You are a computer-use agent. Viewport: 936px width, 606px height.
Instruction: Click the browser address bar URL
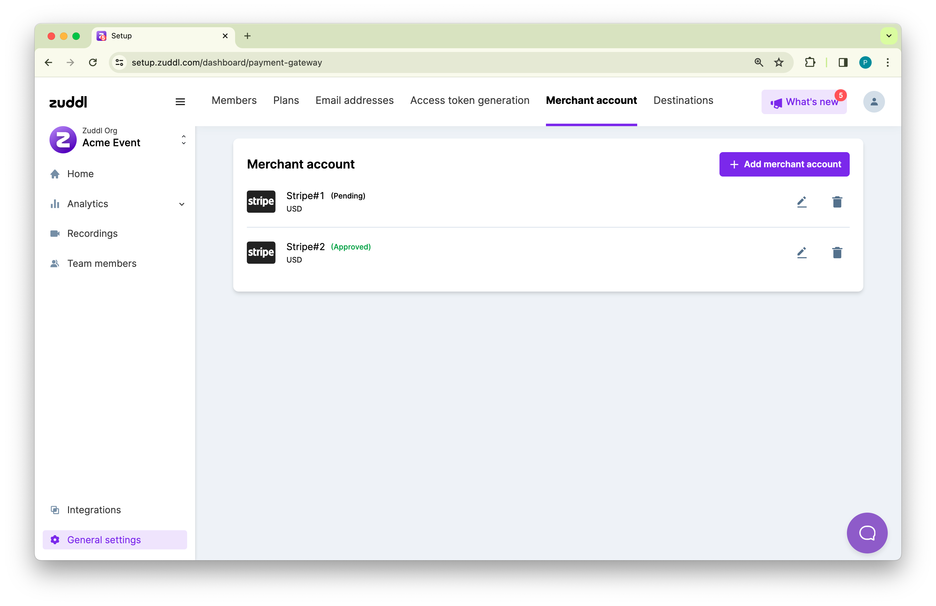[x=227, y=62]
